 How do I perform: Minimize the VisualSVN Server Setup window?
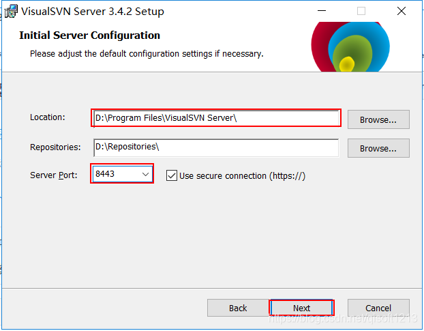pos(322,11)
